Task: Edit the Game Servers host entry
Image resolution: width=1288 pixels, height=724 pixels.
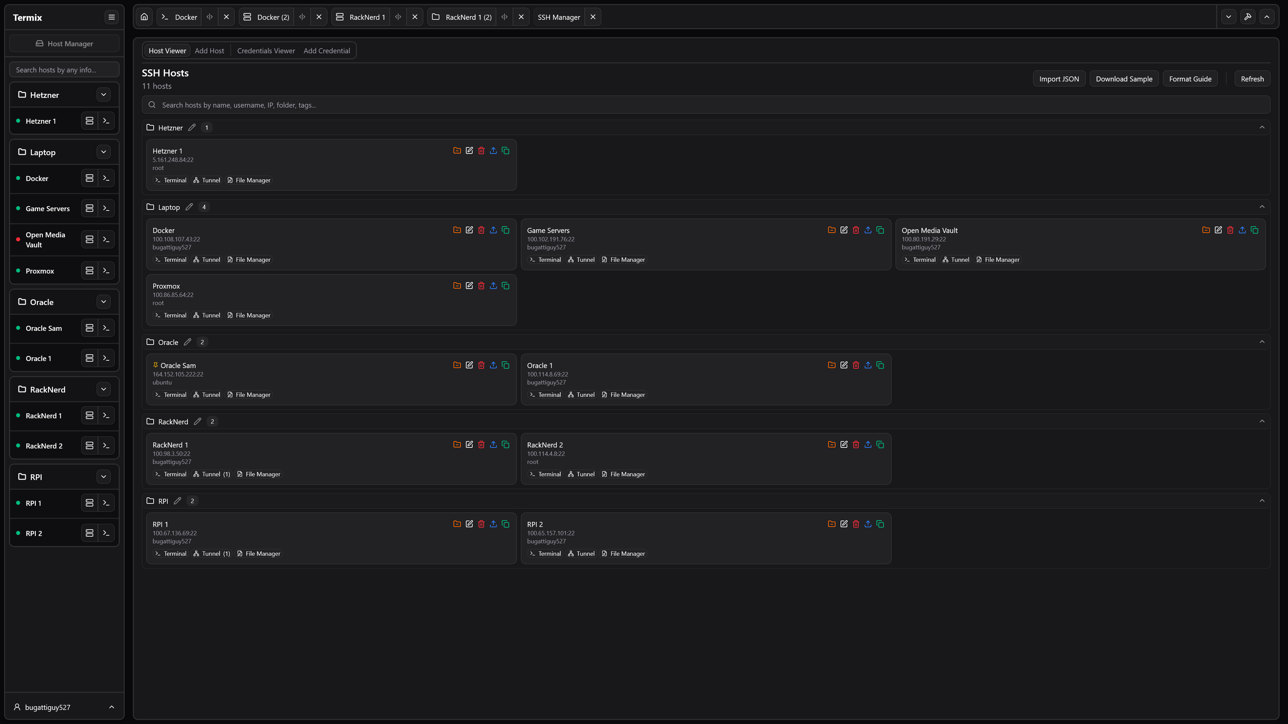Action: (844, 230)
